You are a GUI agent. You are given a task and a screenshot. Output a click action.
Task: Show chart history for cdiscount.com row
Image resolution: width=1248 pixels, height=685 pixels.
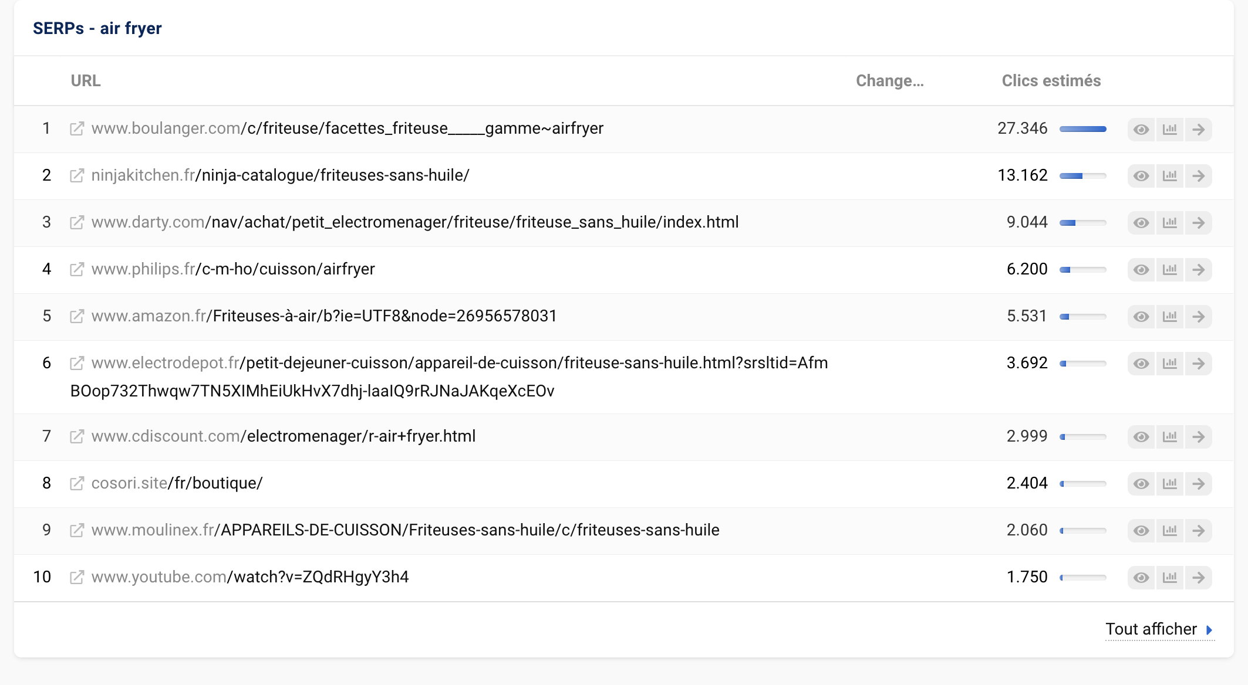click(1170, 436)
